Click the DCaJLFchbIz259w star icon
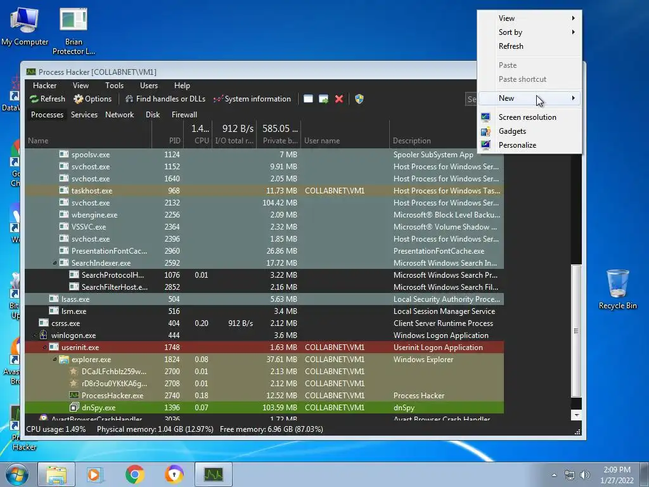 pyautogui.click(x=74, y=372)
